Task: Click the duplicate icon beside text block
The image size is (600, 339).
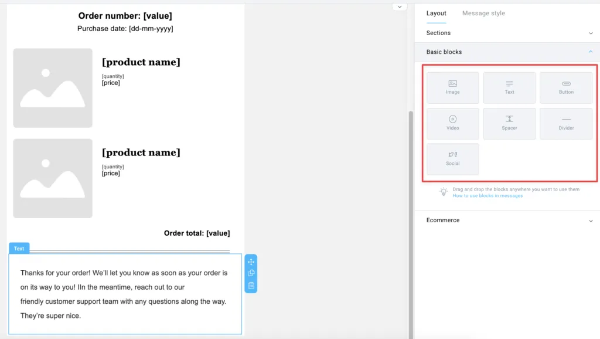Action: click(x=251, y=273)
